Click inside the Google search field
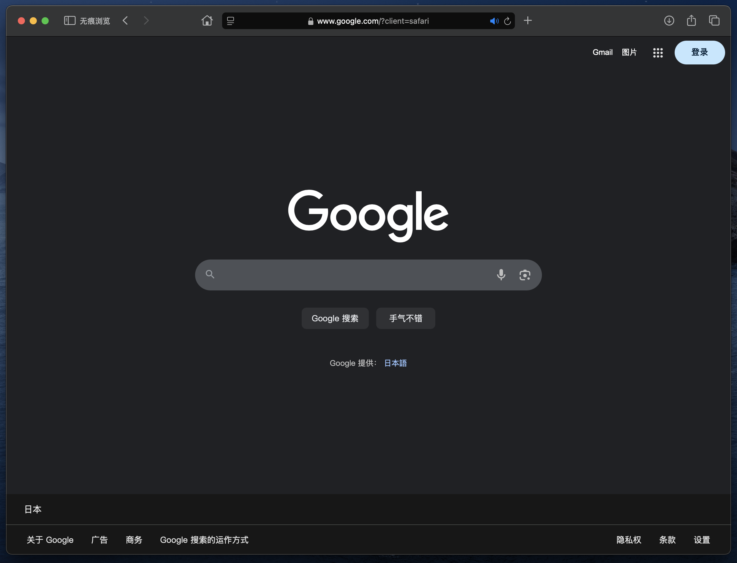Screen dimensions: 737x563 point(352,275)
